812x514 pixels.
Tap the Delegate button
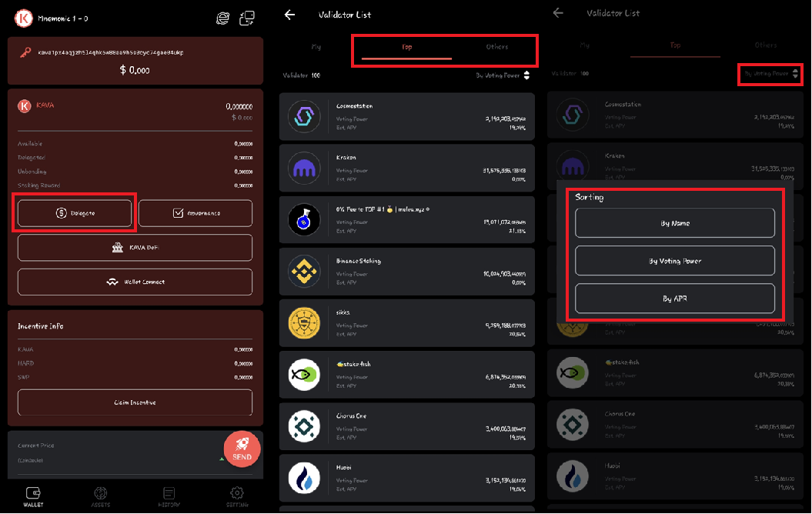click(x=75, y=213)
